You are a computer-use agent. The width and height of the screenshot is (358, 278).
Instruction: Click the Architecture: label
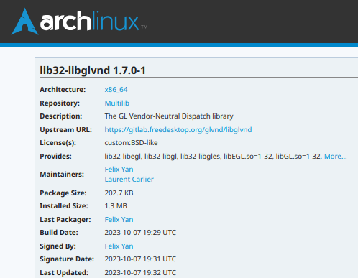63,90
